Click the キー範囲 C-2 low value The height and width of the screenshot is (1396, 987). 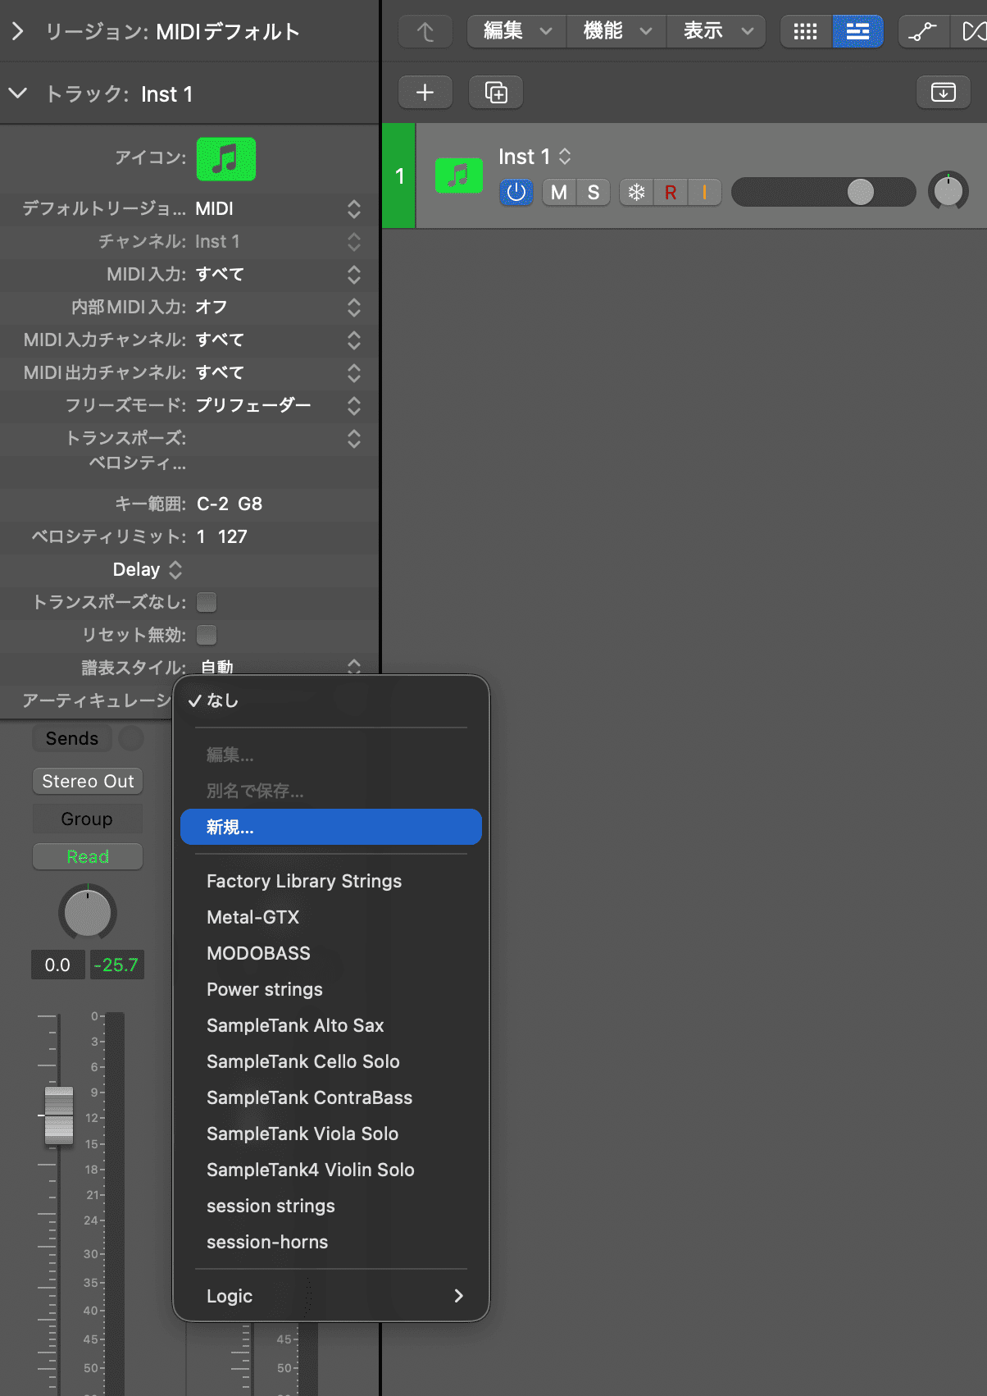pos(212,504)
